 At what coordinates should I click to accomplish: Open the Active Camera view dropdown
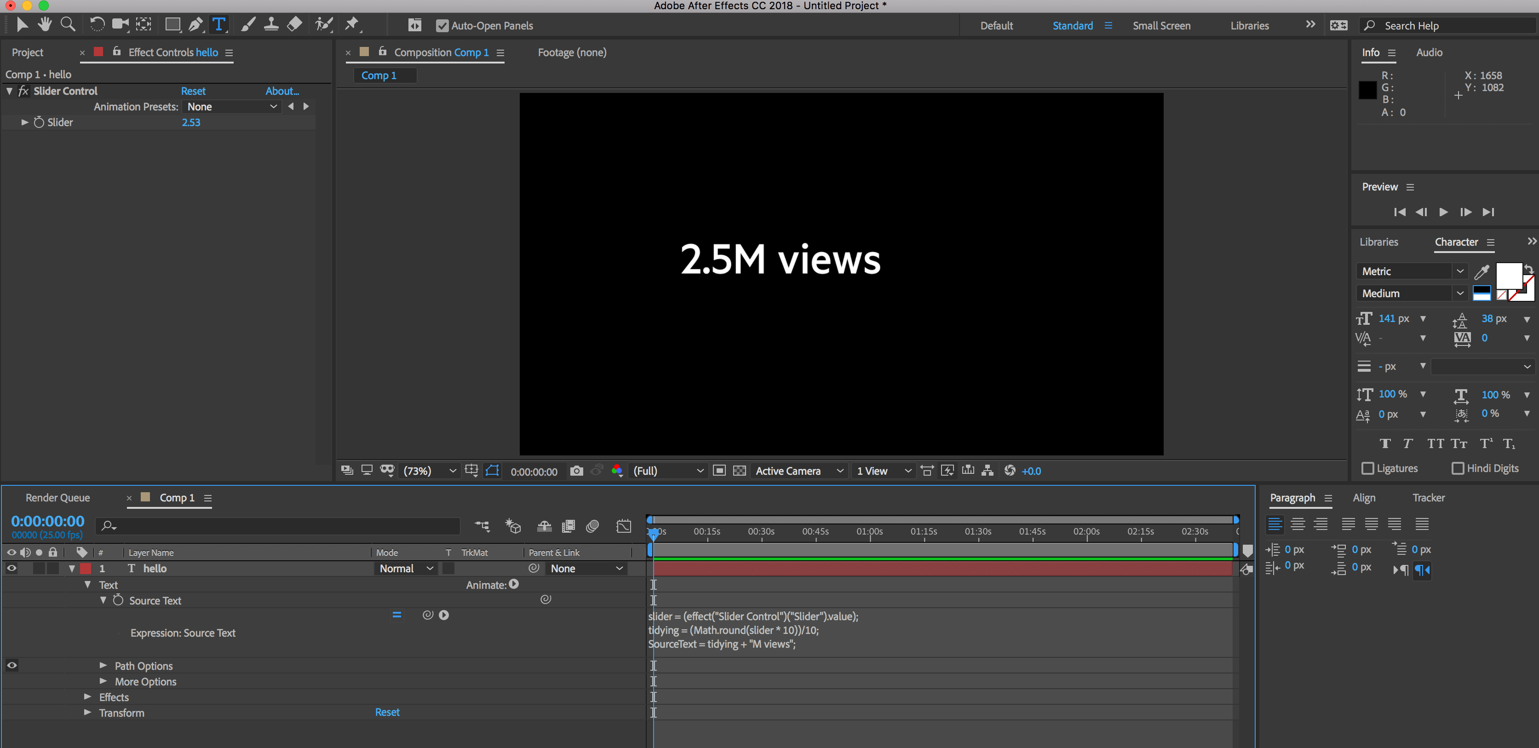799,471
